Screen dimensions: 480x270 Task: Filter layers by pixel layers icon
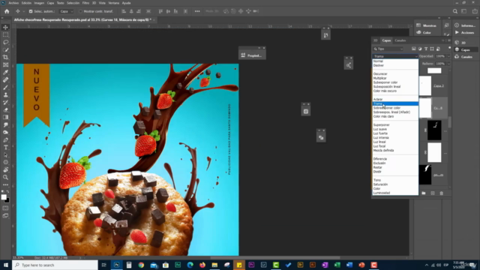pos(414,49)
